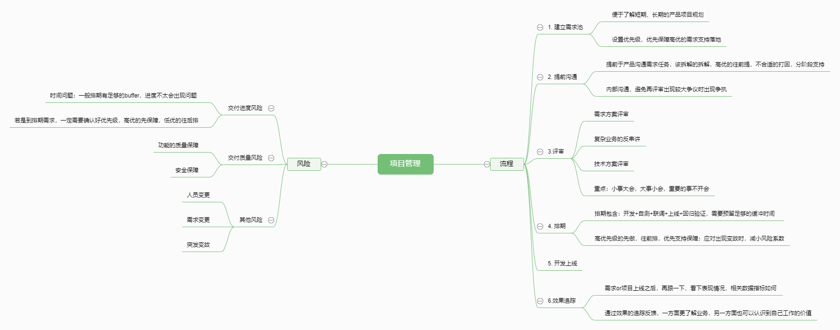This screenshot has width=840, height=330.
Task: Click the 5. 开发上线 node
Action: point(562,264)
